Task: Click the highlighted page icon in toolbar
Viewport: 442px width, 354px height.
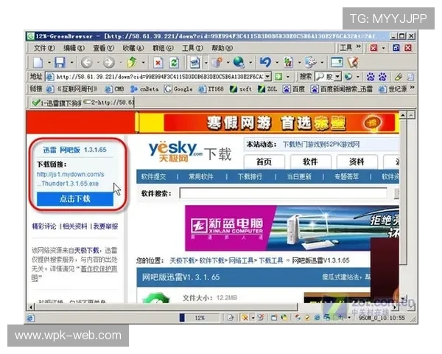Action: (194, 63)
